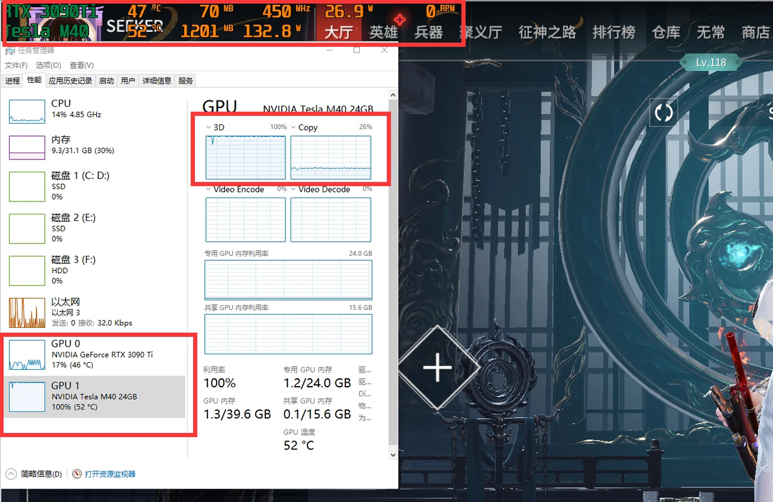Click the Task Manager title bar icon

tap(10, 51)
